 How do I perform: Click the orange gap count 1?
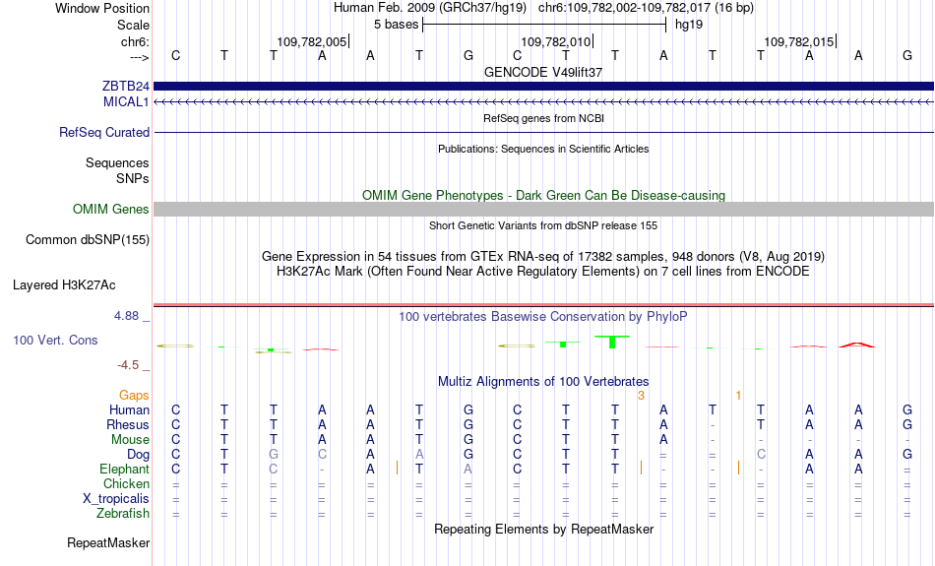click(x=738, y=396)
